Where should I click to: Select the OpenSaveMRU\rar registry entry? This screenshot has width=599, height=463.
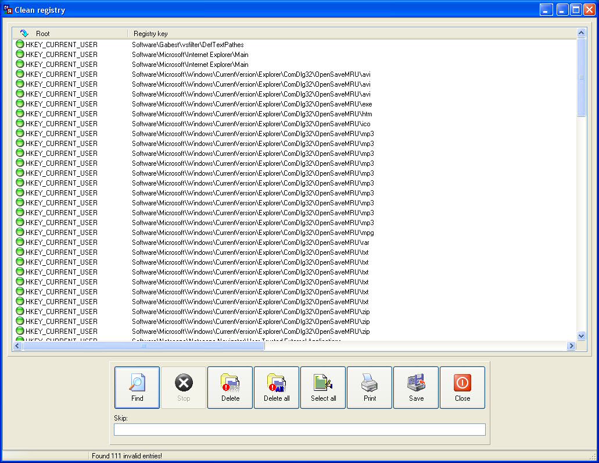coord(250,243)
